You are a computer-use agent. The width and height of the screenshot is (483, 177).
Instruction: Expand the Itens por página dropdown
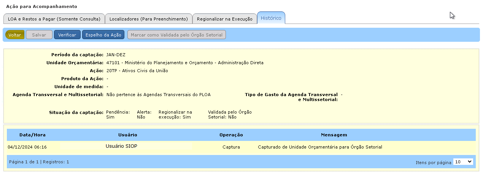point(463,162)
